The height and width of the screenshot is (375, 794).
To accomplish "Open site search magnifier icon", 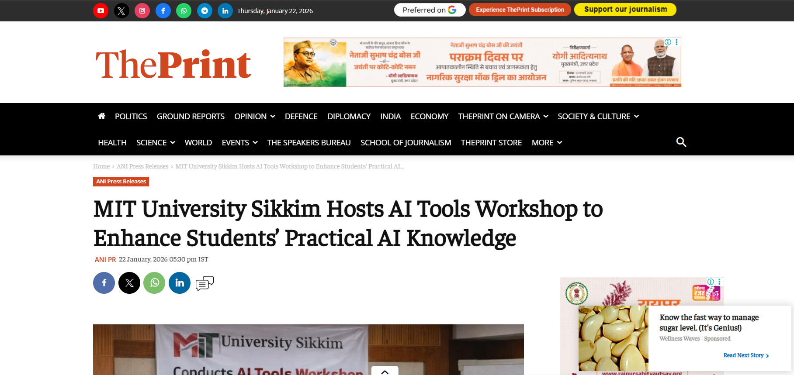I will (681, 142).
